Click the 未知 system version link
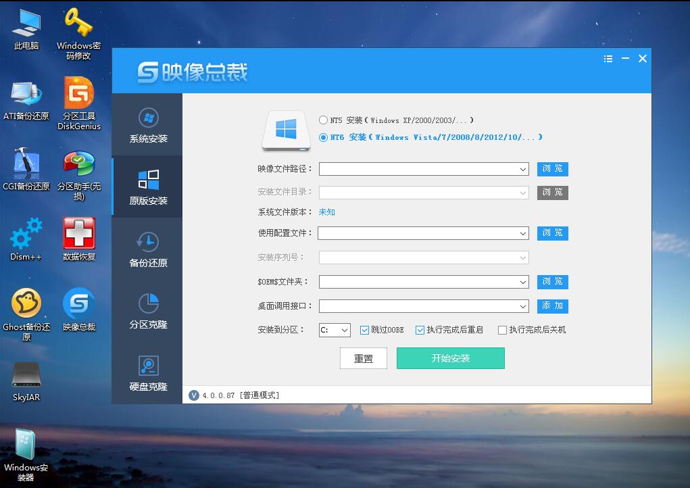Image resolution: width=690 pixels, height=488 pixels. click(x=326, y=212)
